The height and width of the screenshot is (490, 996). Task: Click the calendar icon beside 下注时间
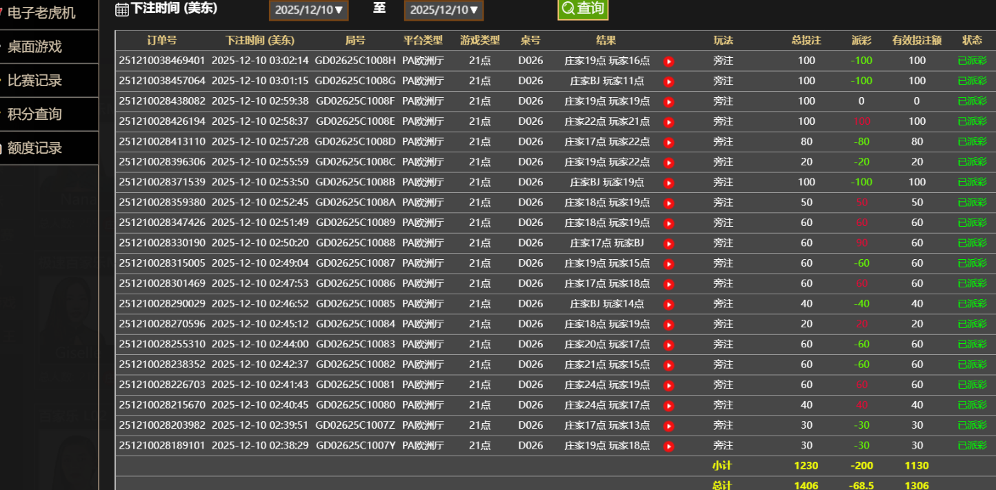point(122,9)
